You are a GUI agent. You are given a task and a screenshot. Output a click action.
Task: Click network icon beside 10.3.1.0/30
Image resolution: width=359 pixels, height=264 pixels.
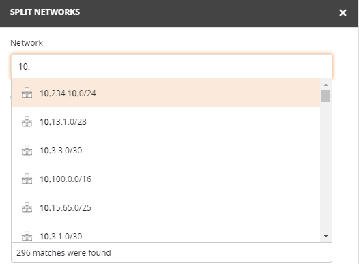click(27, 235)
